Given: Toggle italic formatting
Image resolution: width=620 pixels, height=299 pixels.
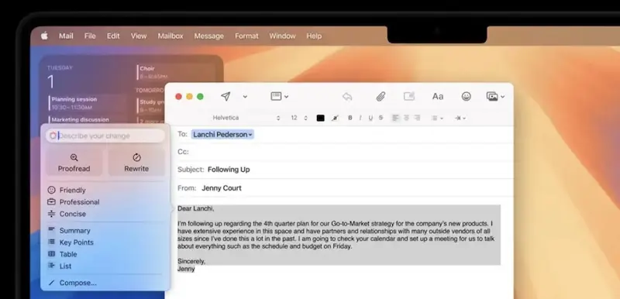Looking at the screenshot, I should (360, 118).
